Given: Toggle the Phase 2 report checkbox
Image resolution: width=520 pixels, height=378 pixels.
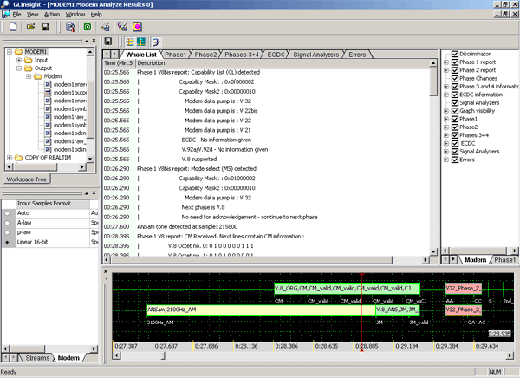Looking at the screenshot, I should pyautogui.click(x=455, y=70).
